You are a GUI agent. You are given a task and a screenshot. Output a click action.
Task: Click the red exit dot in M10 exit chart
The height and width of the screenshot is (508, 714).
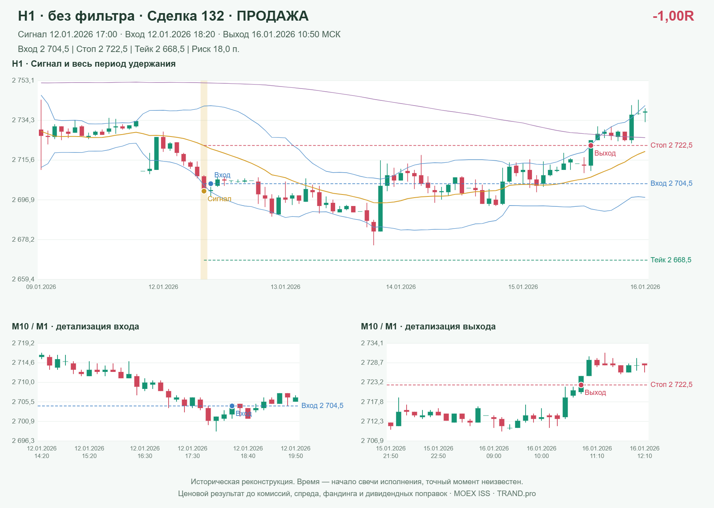[x=581, y=385]
